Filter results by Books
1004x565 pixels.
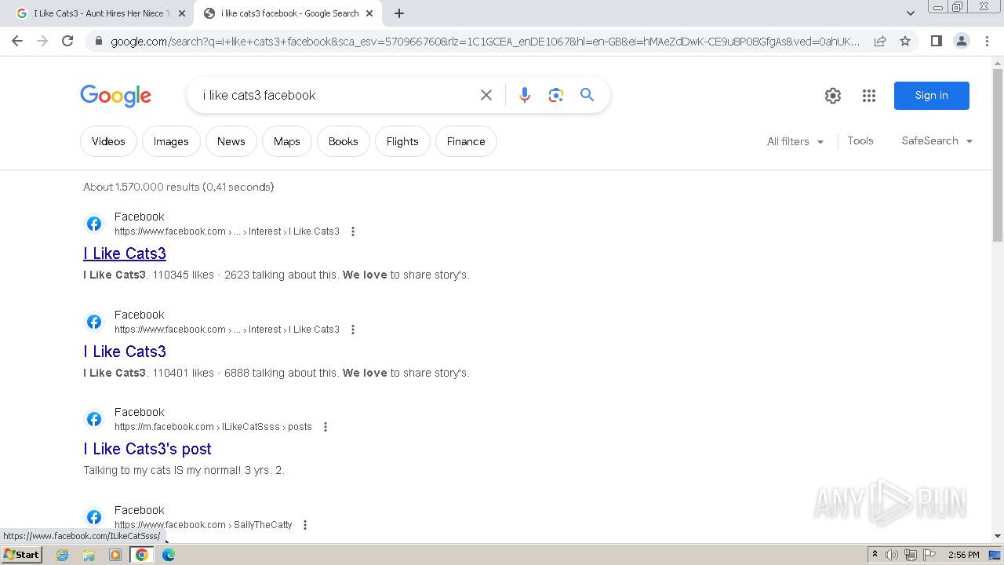[x=344, y=141]
